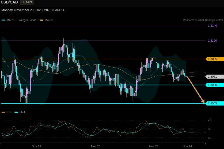Click the 1.3140 resistance level label
Viewport: 224px width, 149px height.
212,26
